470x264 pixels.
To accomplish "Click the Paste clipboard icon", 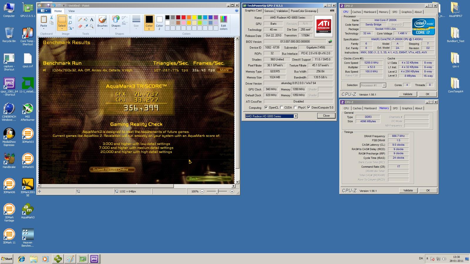I will (x=43, y=19).
